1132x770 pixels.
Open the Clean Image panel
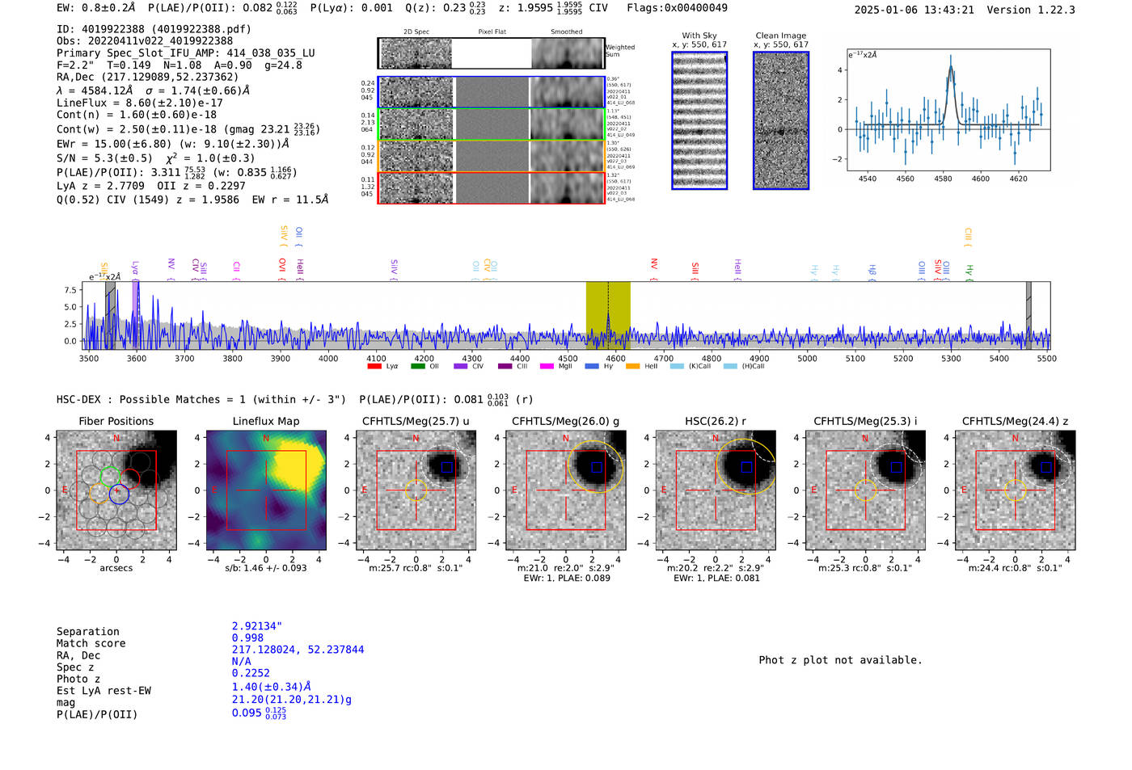(x=781, y=120)
